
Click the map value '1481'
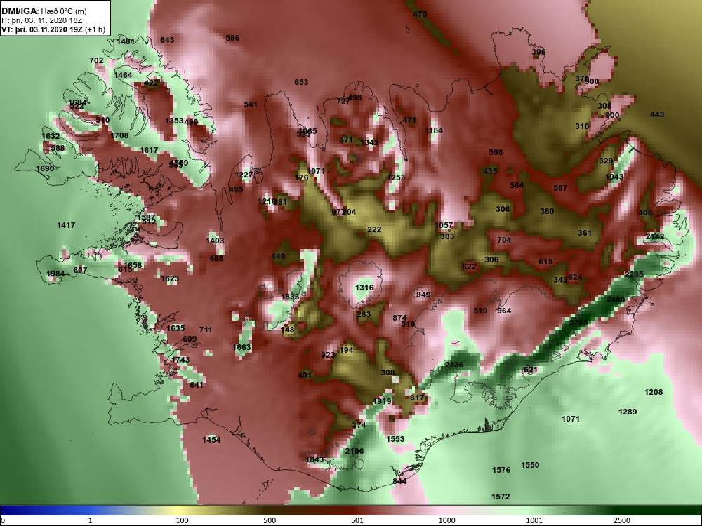126,41
